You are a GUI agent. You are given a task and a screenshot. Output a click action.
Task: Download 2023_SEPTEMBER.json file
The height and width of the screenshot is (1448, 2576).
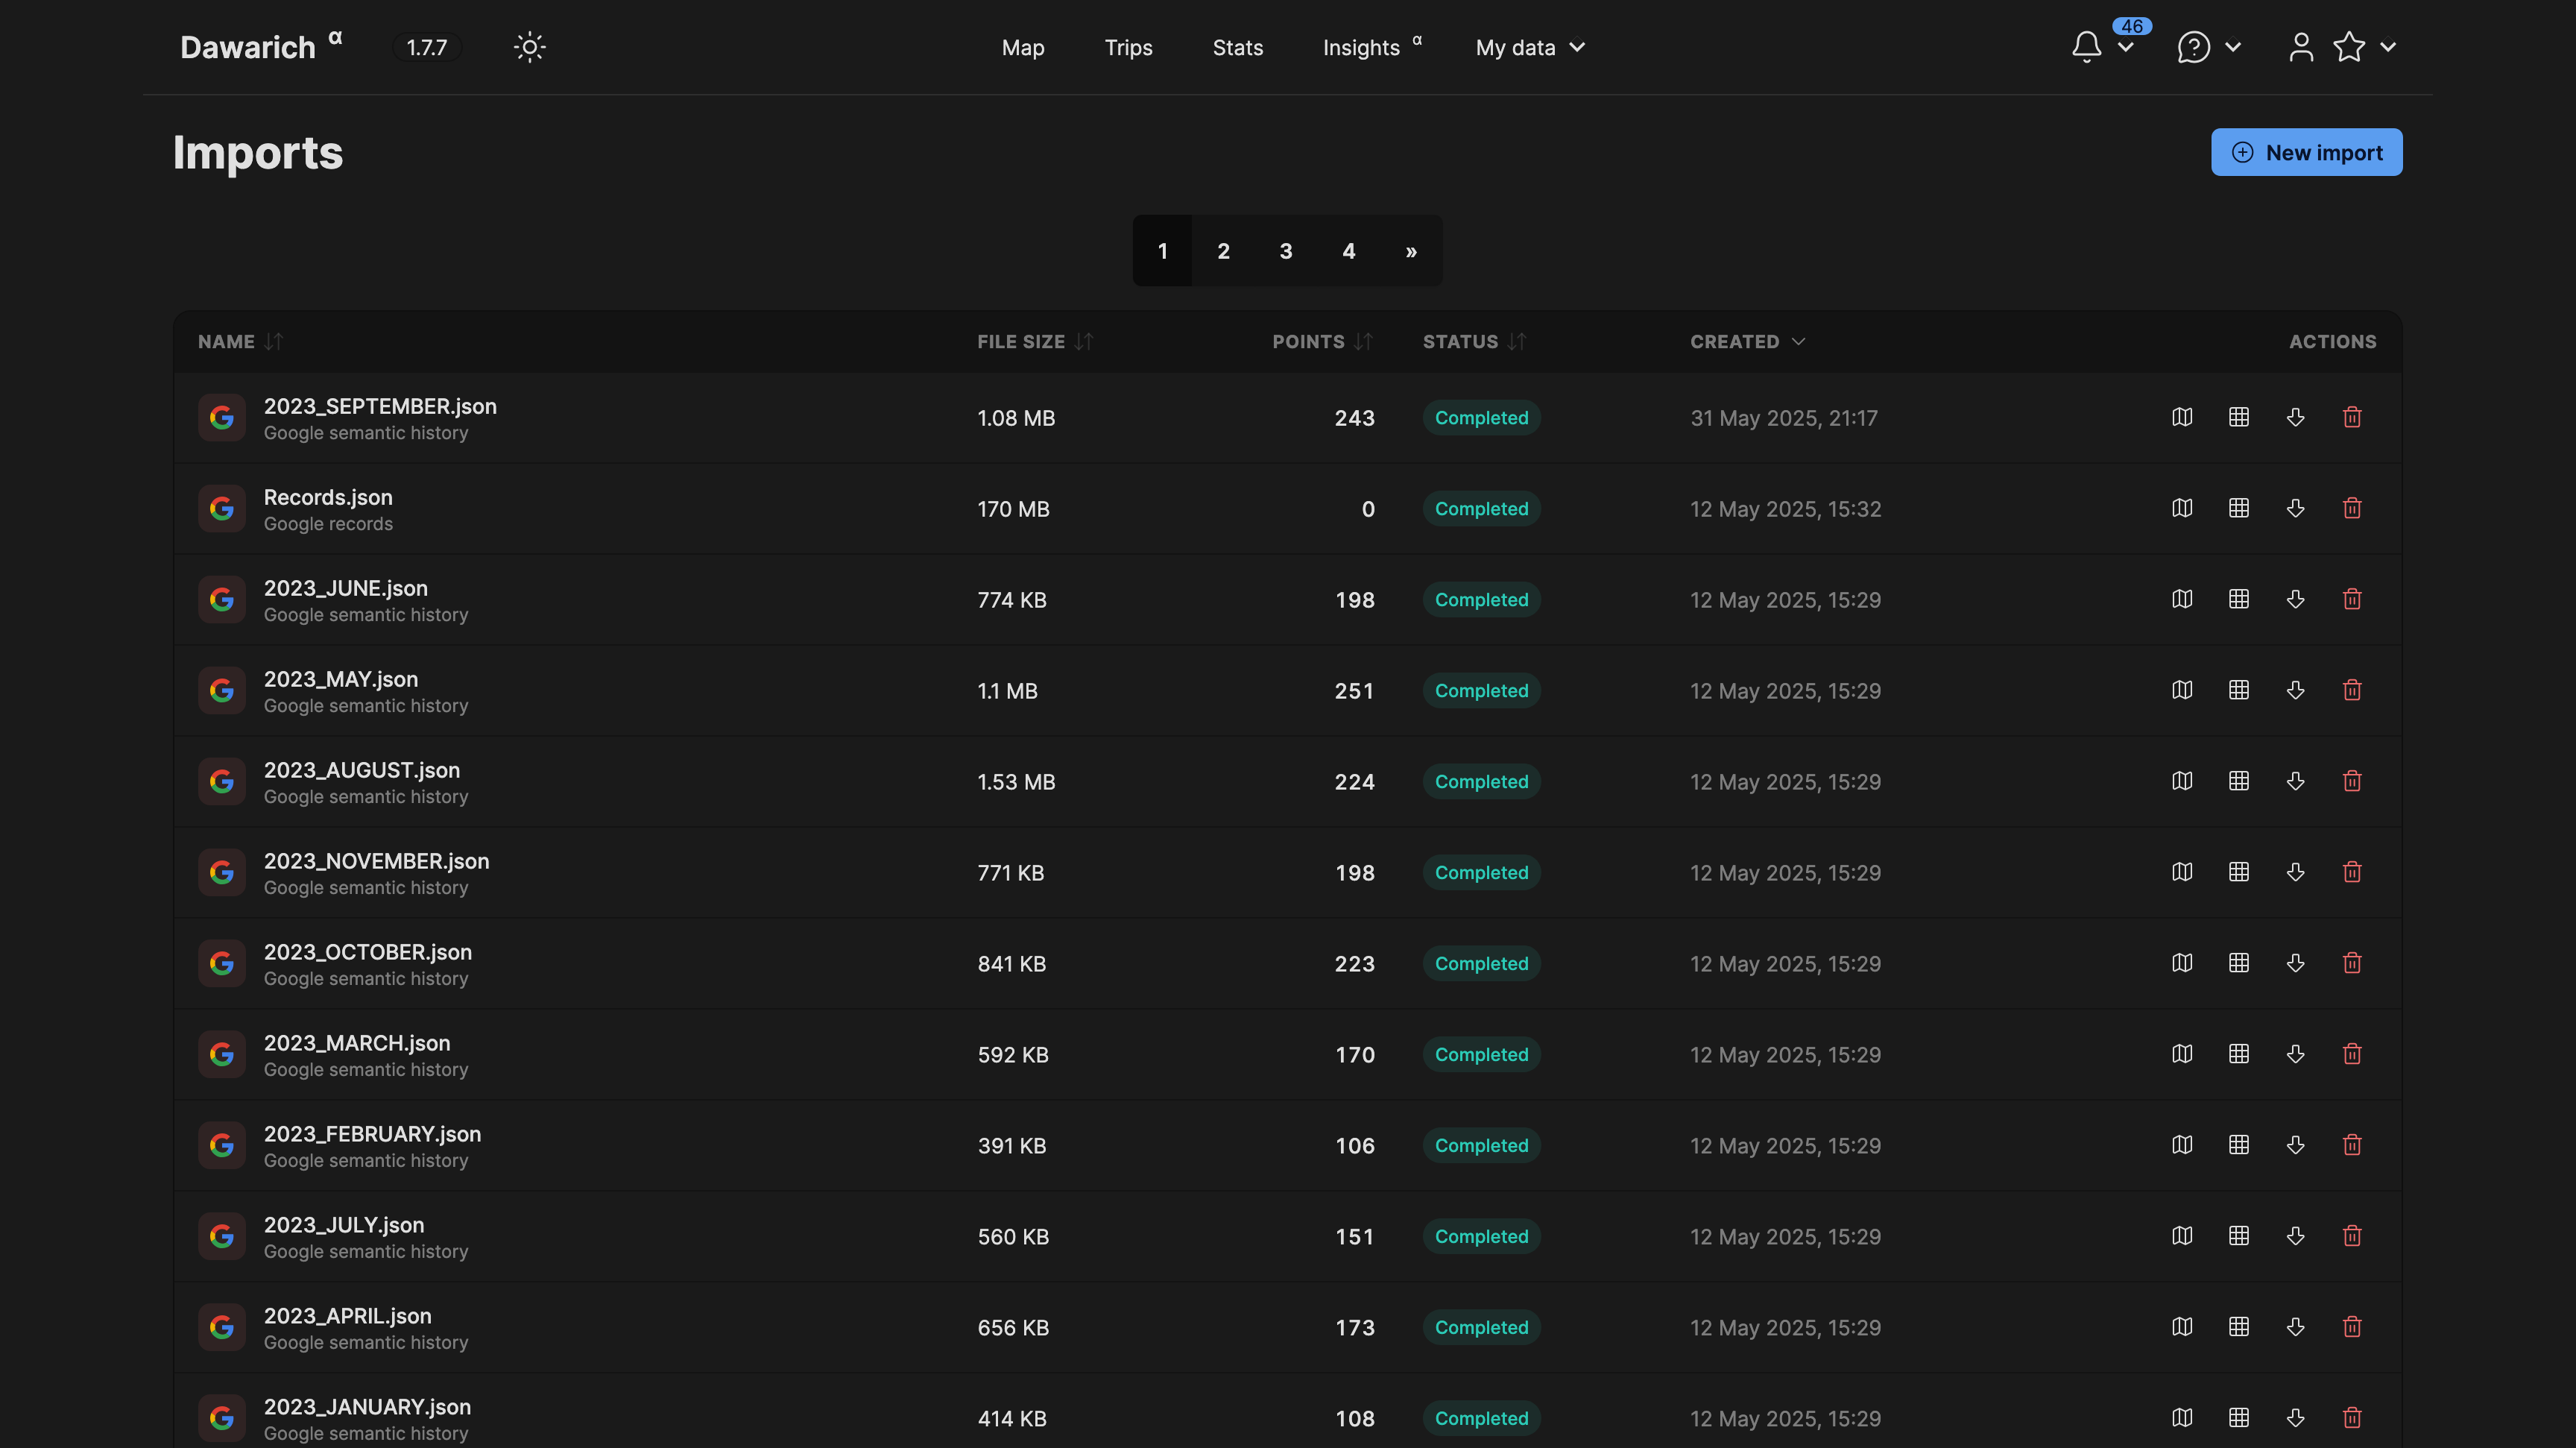(2295, 417)
